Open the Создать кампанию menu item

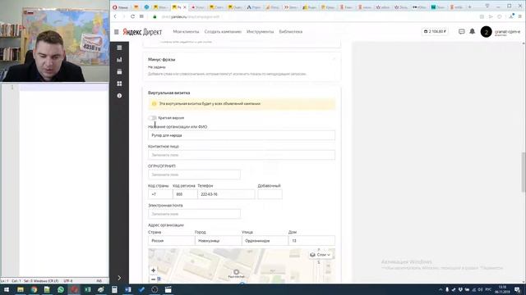pyautogui.click(x=223, y=32)
